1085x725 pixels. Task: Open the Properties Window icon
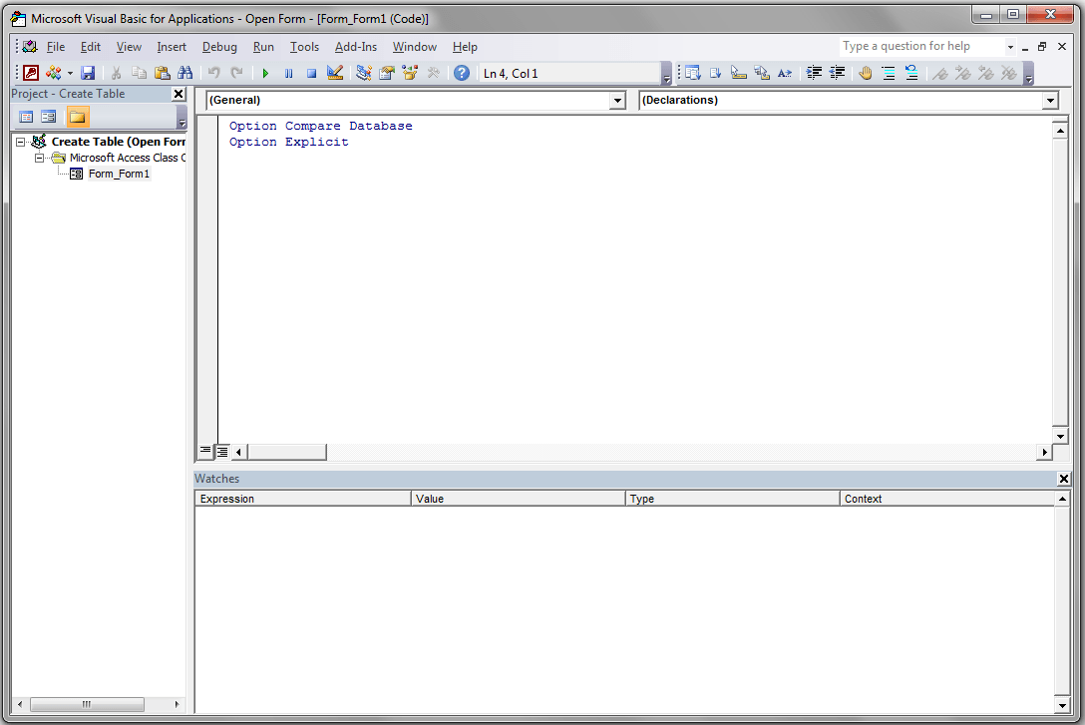(387, 73)
